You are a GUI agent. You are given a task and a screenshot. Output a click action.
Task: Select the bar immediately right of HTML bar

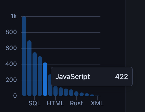click(x=61, y=92)
